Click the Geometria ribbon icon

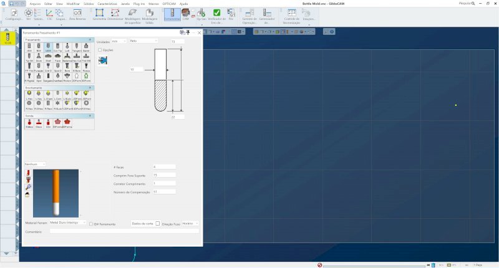coord(99,14)
